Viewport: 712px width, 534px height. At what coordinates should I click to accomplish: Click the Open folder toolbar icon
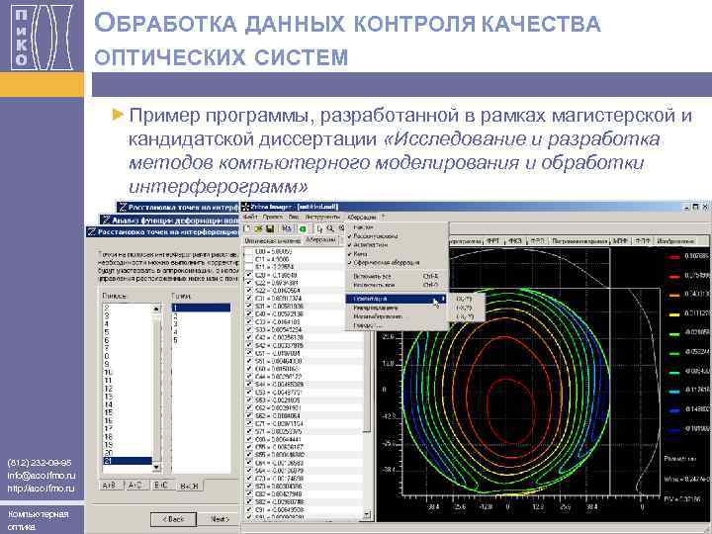[x=258, y=228]
